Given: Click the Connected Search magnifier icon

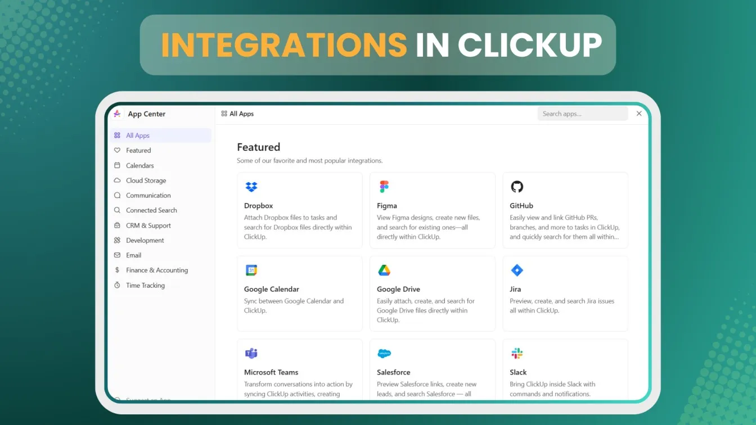Looking at the screenshot, I should click(x=117, y=210).
